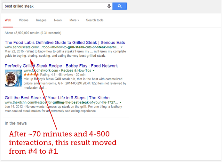Click the www.seriouseats.com green URL

pos(62,47)
